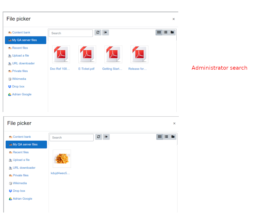Click the Getting Start… file name link
The image size is (254, 216).
tap(112, 69)
